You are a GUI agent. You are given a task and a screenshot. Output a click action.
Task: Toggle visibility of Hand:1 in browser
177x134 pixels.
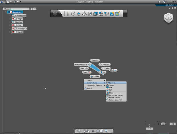13,32
